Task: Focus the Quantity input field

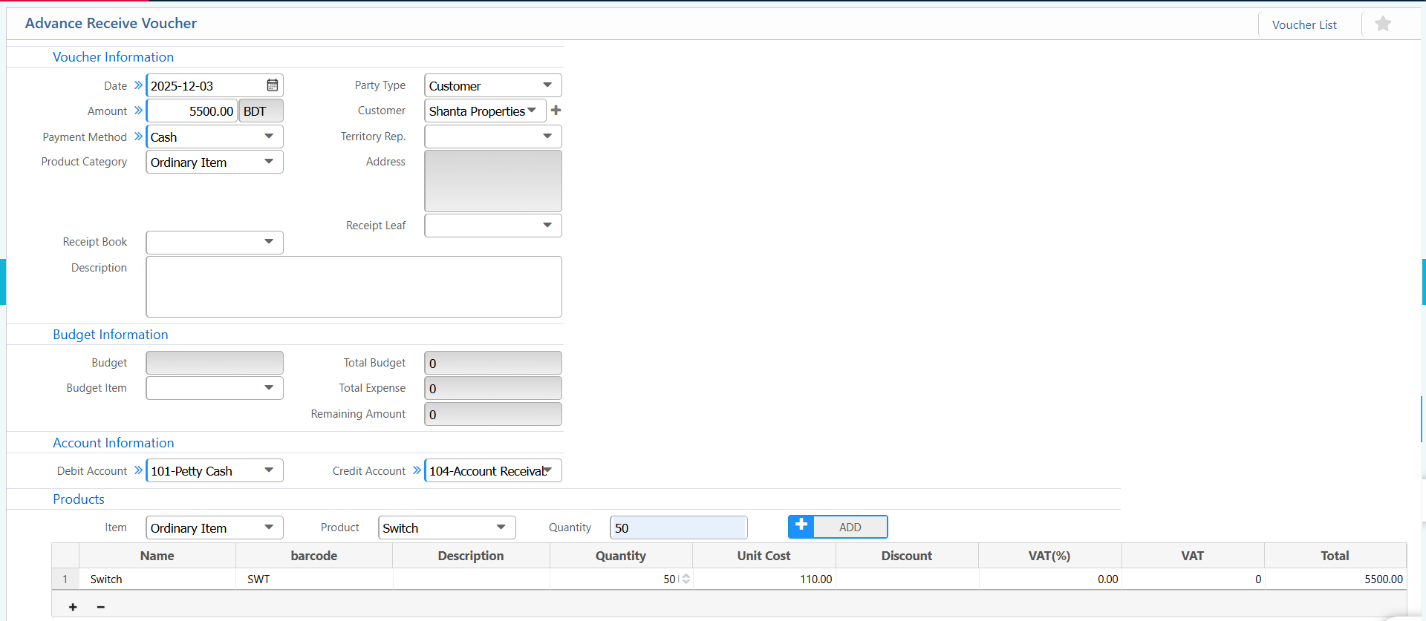Action: tap(677, 528)
